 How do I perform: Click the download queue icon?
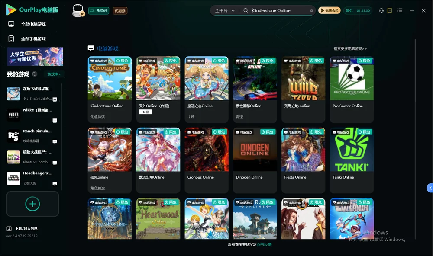click(x=9, y=228)
